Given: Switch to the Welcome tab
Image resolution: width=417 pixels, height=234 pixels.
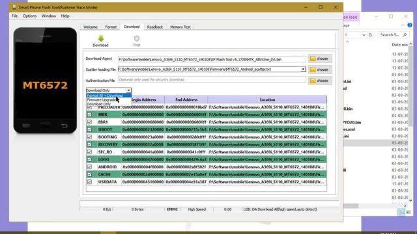Looking at the screenshot, I should [x=91, y=27].
